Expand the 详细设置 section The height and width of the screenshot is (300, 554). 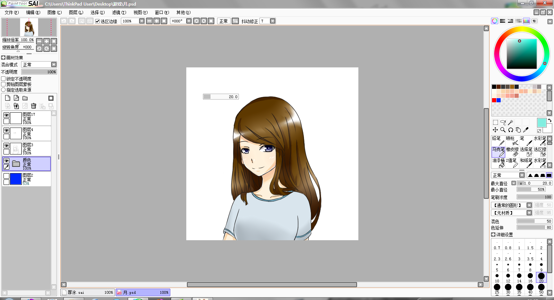point(493,235)
